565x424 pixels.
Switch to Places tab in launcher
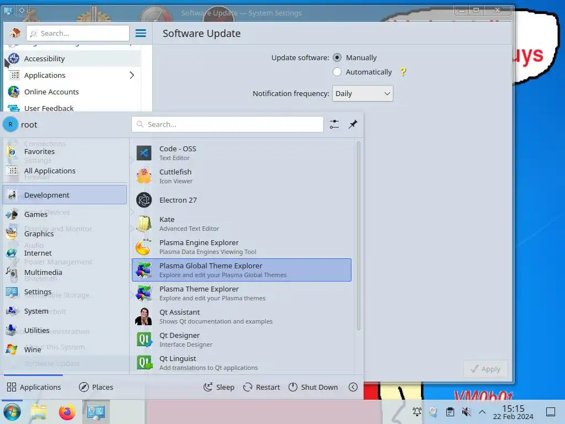point(96,387)
